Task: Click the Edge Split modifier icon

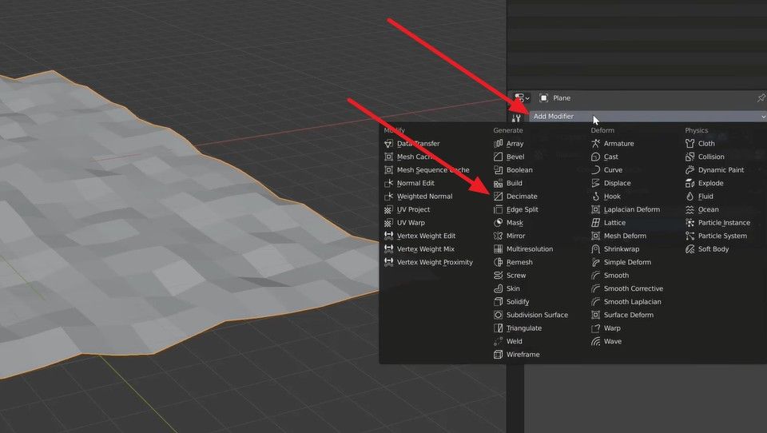Action: (498, 209)
